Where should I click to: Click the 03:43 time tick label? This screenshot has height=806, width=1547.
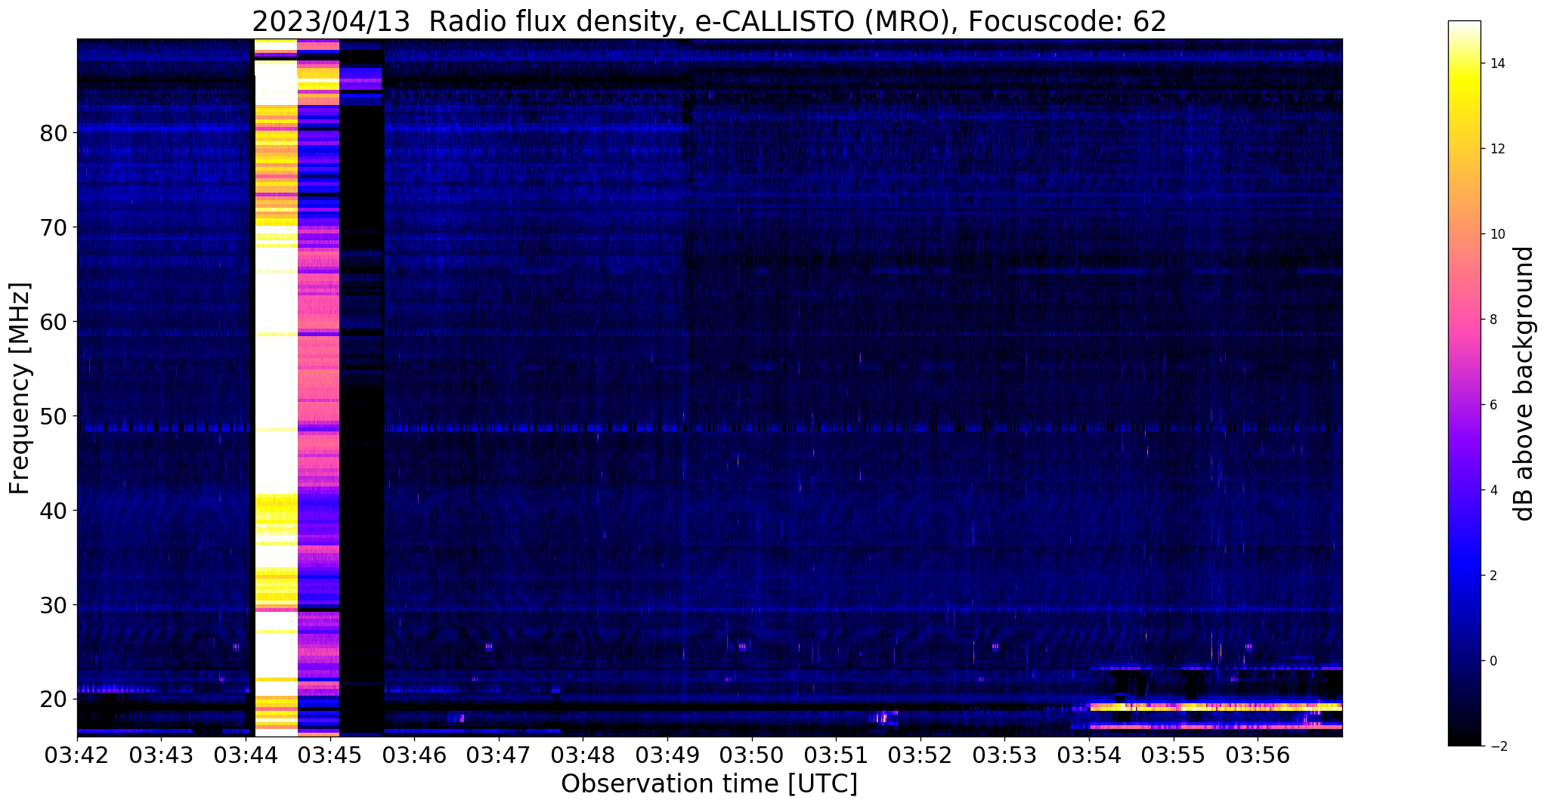point(162,755)
